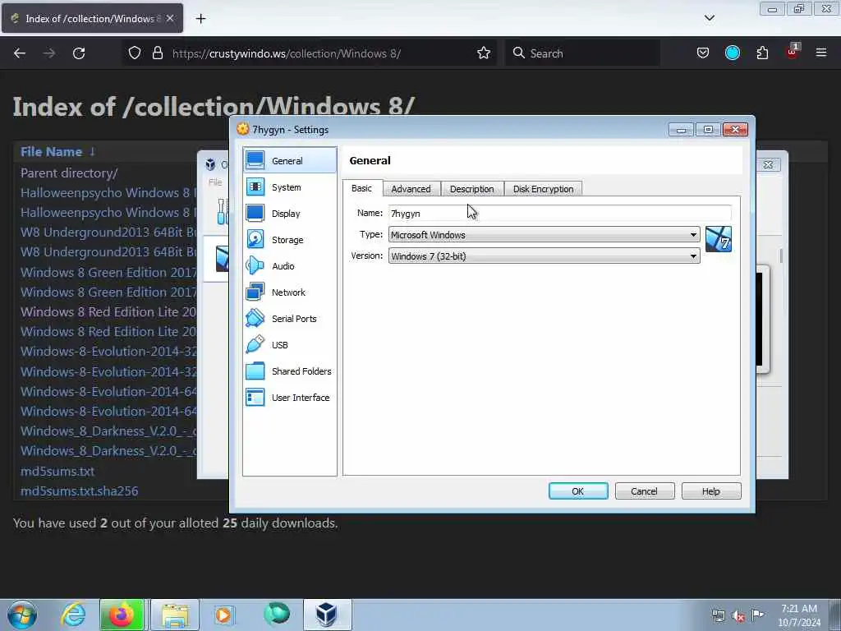Switch to VirtualBox in the taskbar
The width and height of the screenshot is (841, 631).
(x=327, y=615)
